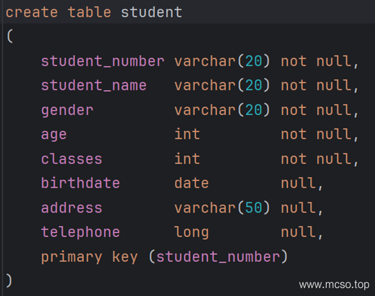Select the gender column name
This screenshot has width=375, height=296.
[x=67, y=111]
